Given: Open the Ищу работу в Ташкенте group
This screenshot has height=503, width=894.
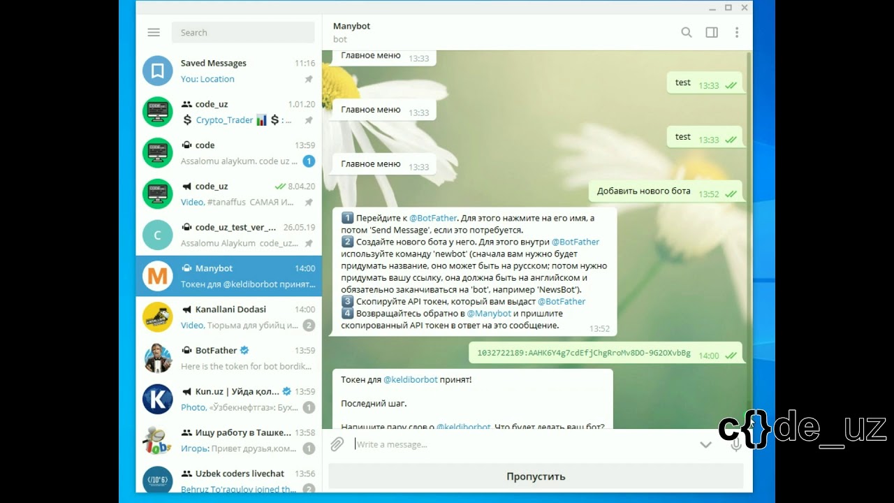Looking at the screenshot, I should coord(228,441).
